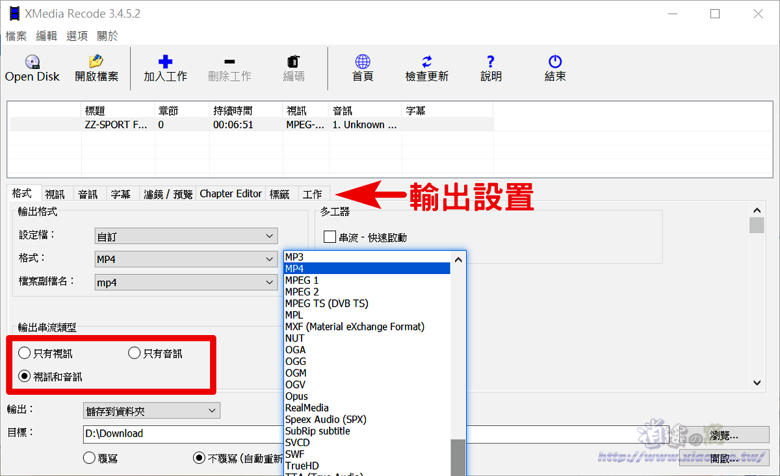The image size is (780, 476).
Task: Add job with 加入工作 plus icon
Action: tap(165, 62)
